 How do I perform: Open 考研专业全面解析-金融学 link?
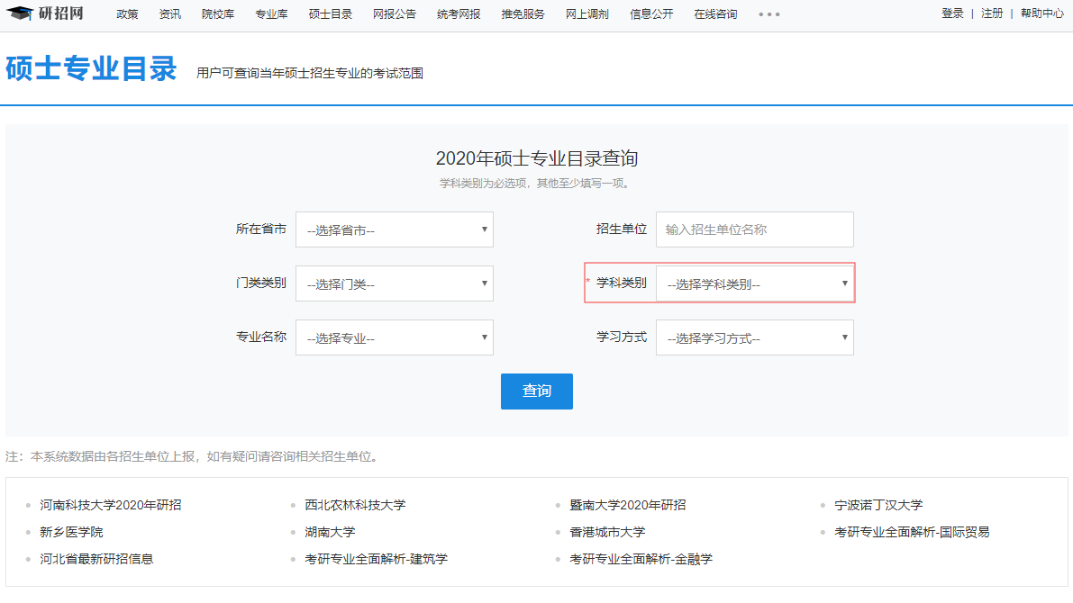coord(641,559)
